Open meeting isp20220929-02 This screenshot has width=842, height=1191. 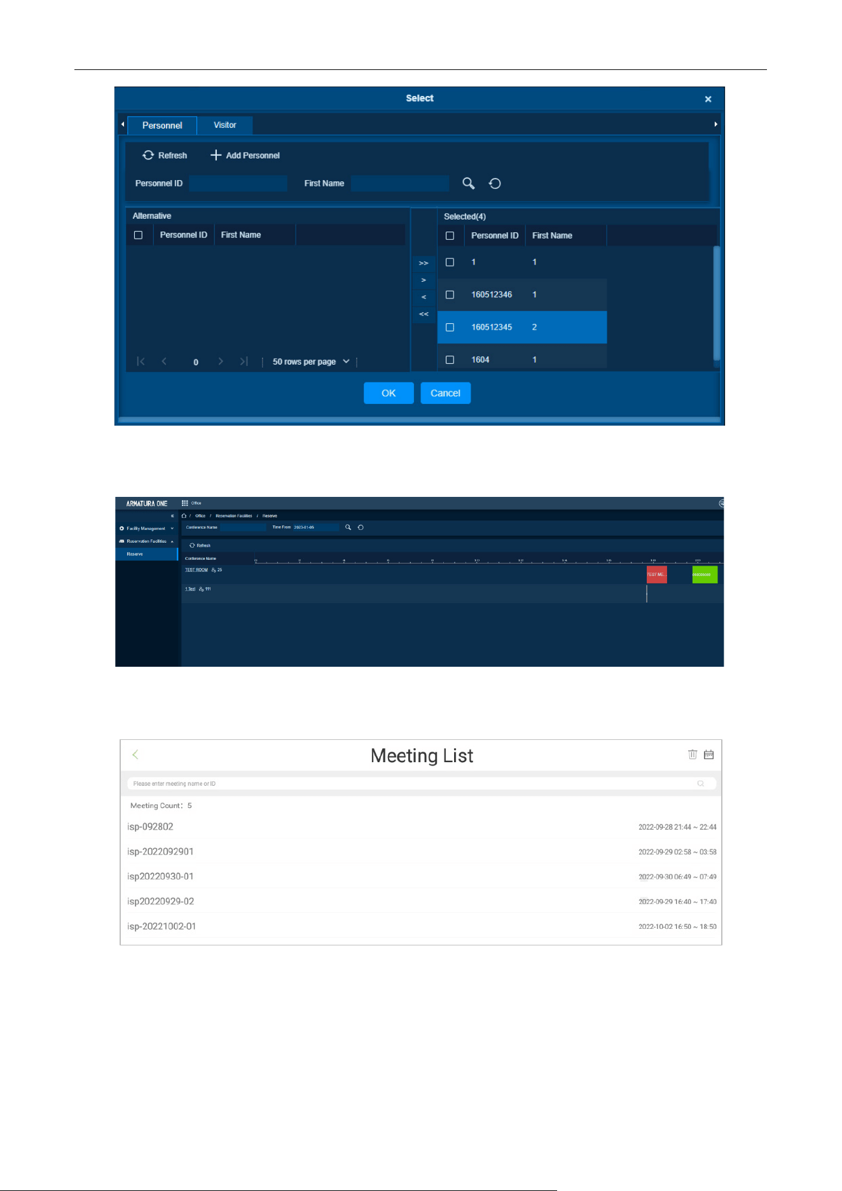tap(421, 902)
